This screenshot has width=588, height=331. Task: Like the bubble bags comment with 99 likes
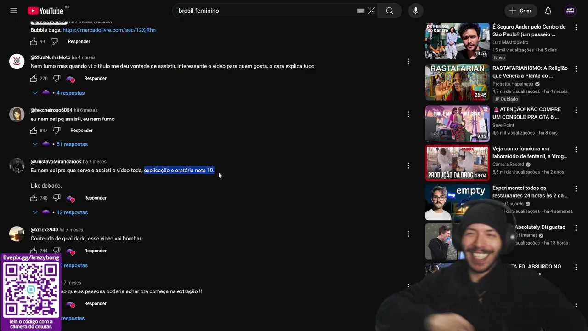tap(34, 42)
